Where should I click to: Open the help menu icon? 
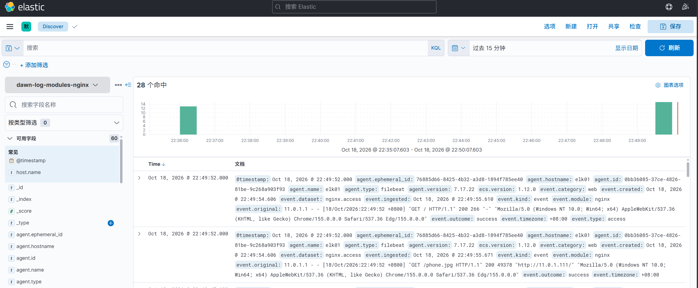pos(669,7)
